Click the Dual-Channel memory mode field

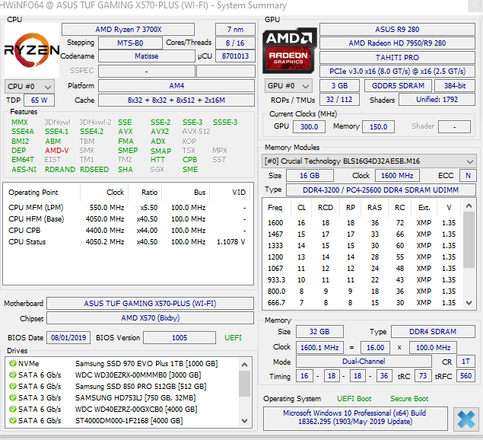[x=364, y=362]
